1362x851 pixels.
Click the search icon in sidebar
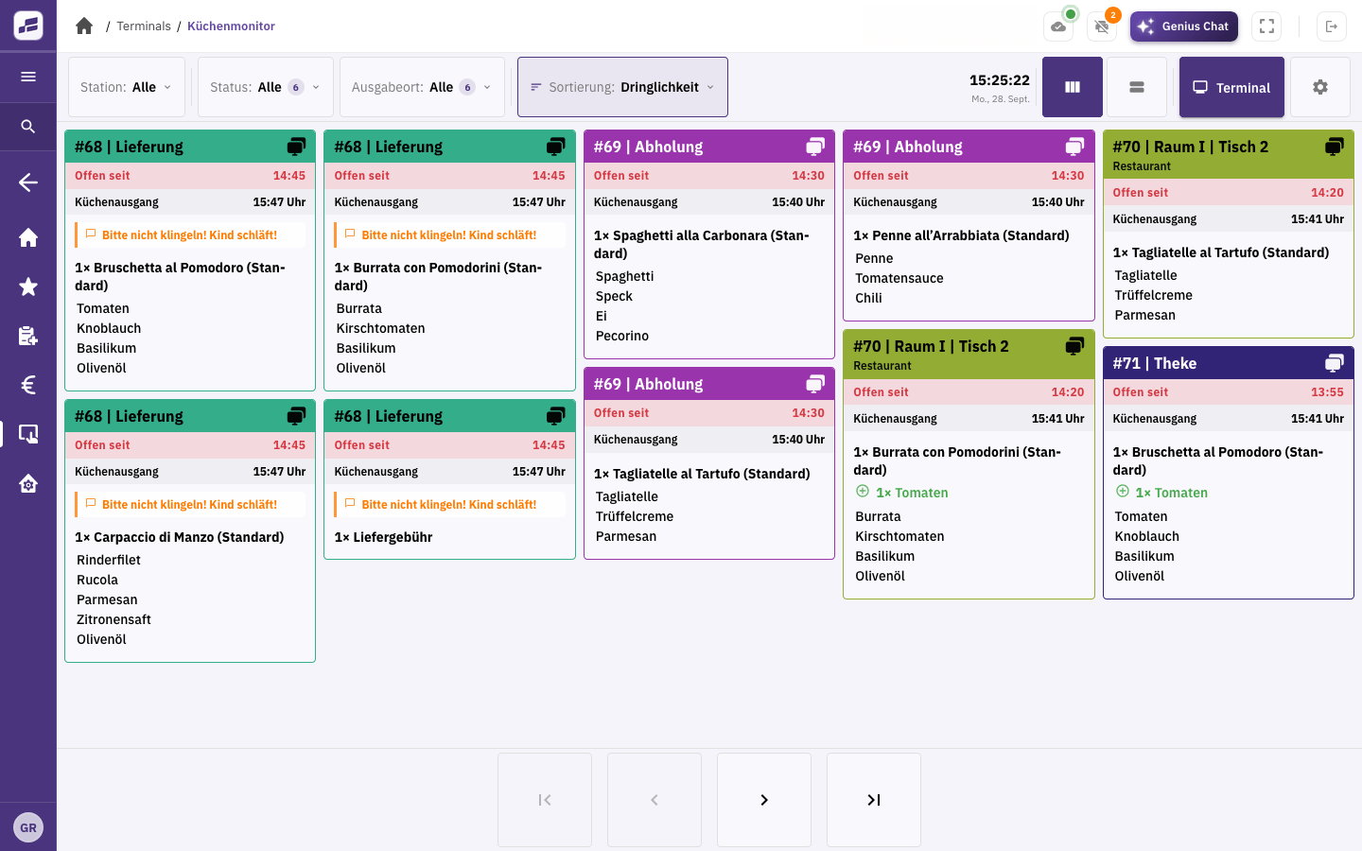click(28, 126)
